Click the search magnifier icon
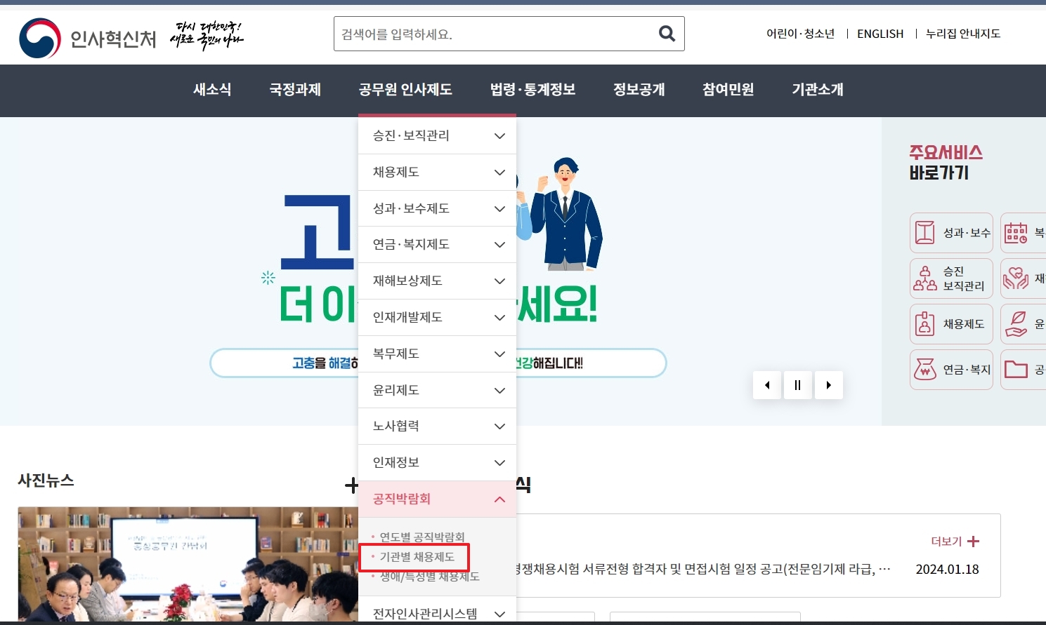Screen dimensions: 1046x625 (x=666, y=33)
